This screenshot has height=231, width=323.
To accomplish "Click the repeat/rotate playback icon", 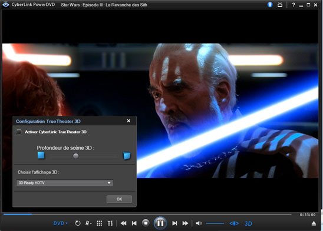I will point(78,223).
